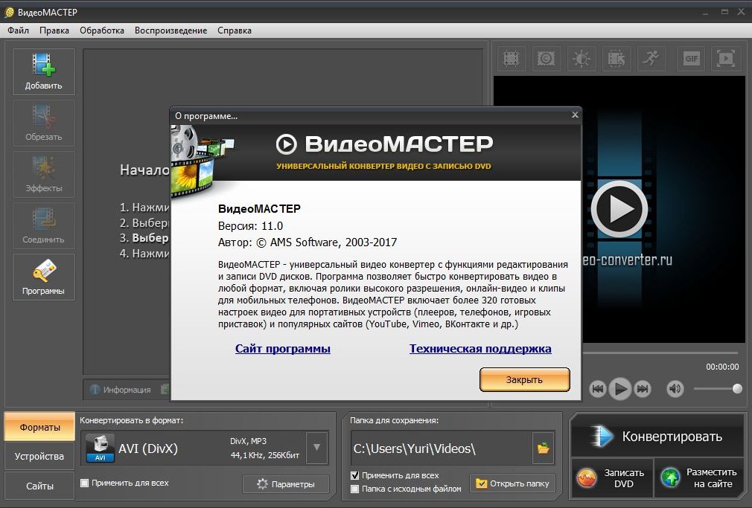Create a GIF with the GIF icon

691,59
